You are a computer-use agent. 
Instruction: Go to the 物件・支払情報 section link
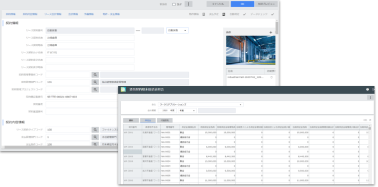[x=111, y=14]
